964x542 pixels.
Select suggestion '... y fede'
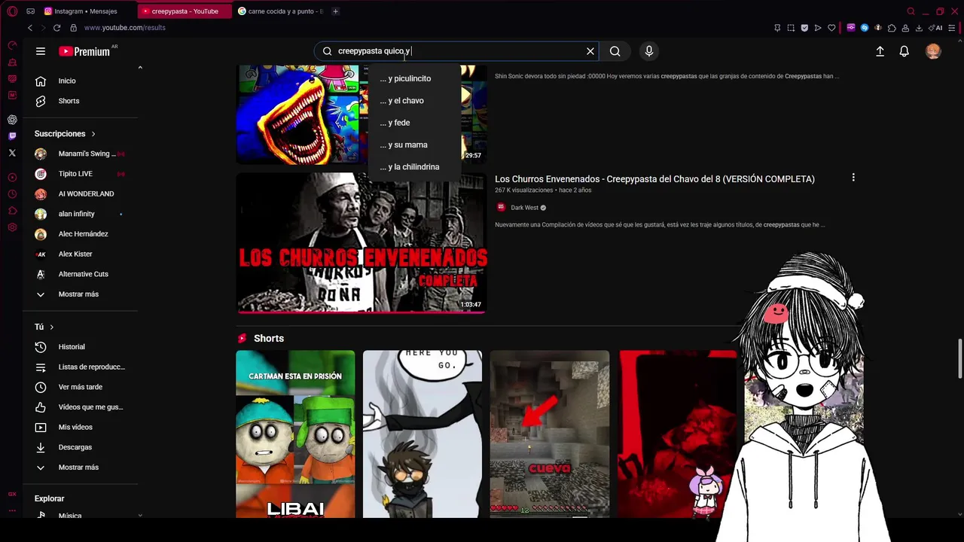[414, 123]
